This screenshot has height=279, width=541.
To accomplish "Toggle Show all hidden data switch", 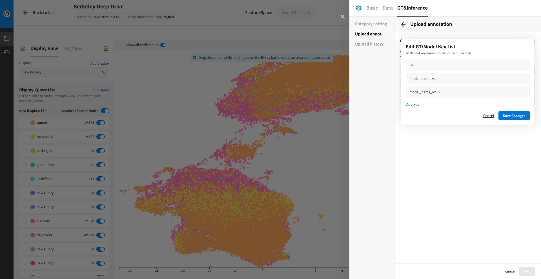I will pos(163,45).
